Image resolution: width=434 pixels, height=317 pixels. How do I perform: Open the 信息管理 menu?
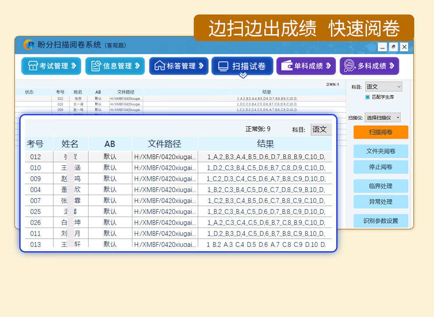pyautogui.click(x=115, y=66)
